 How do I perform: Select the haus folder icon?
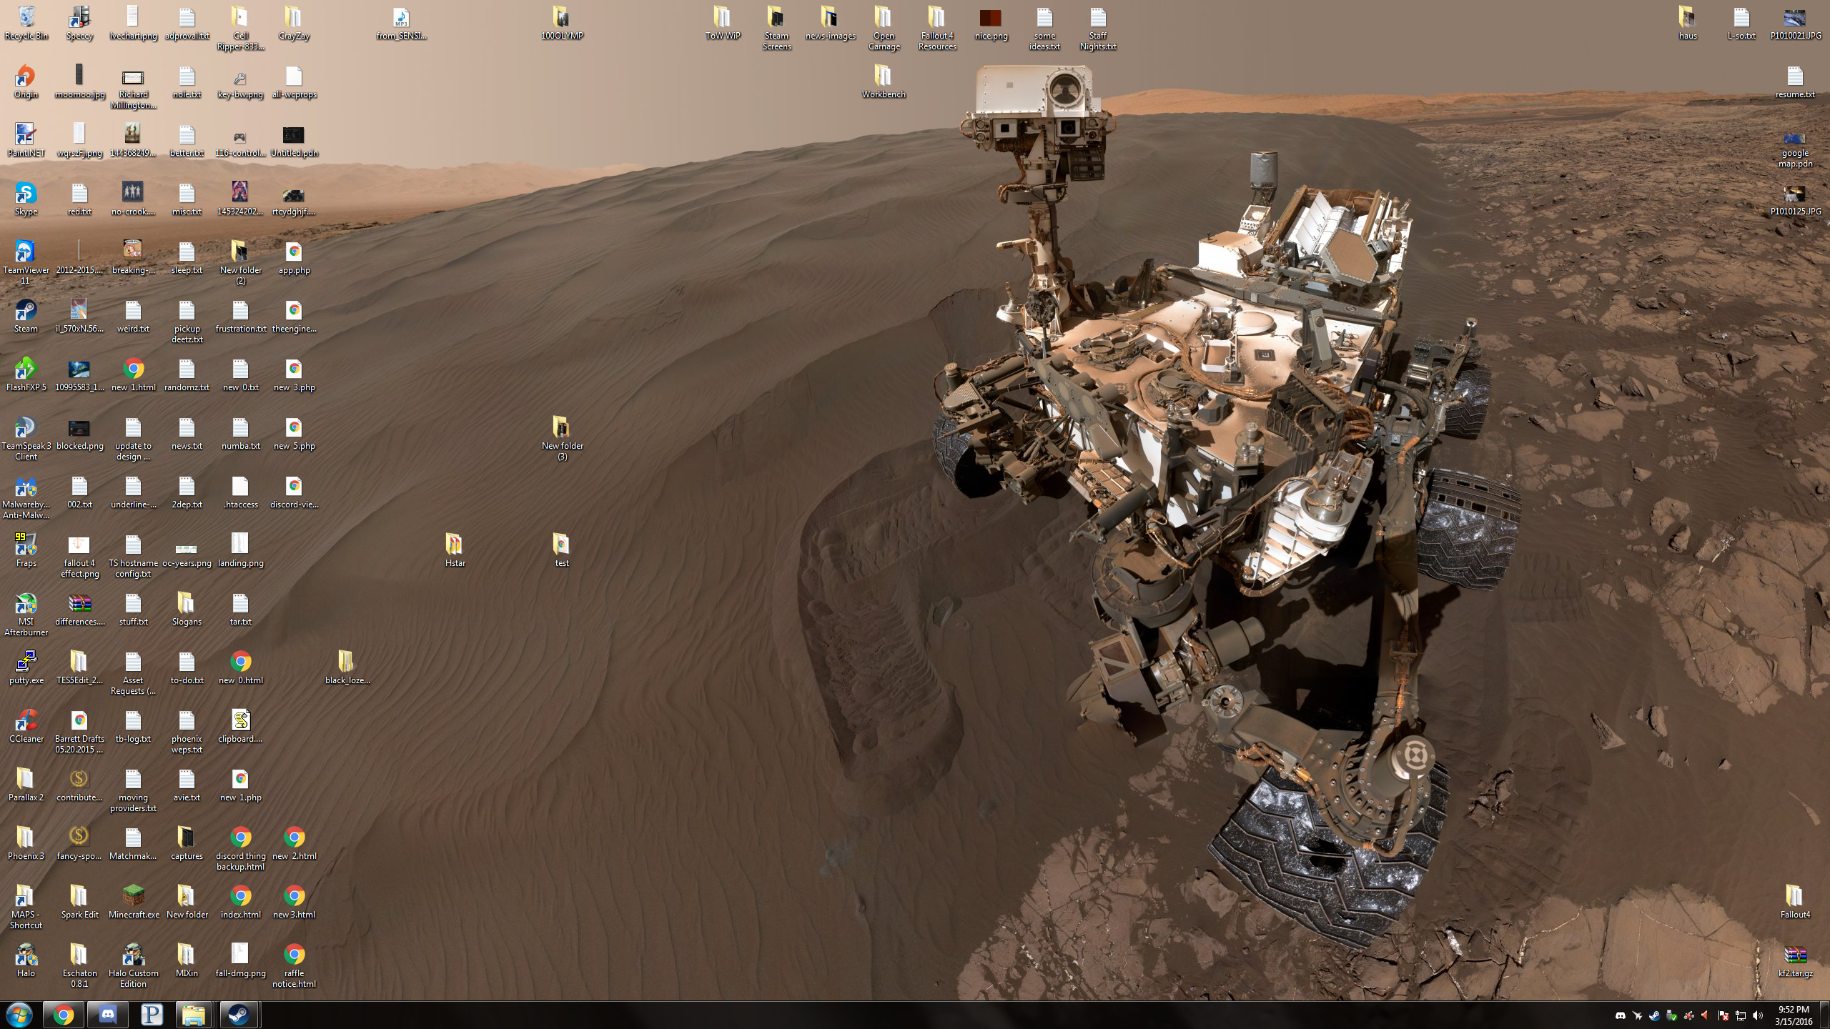1688,23
